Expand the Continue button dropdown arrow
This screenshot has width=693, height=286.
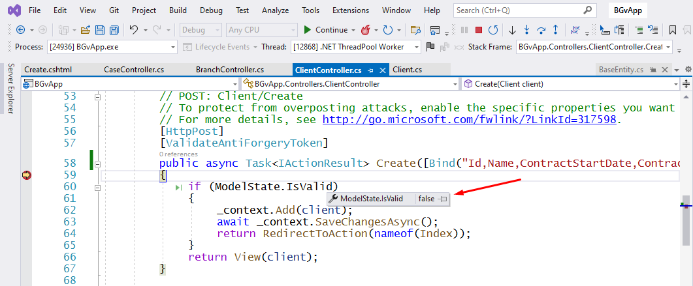point(353,30)
